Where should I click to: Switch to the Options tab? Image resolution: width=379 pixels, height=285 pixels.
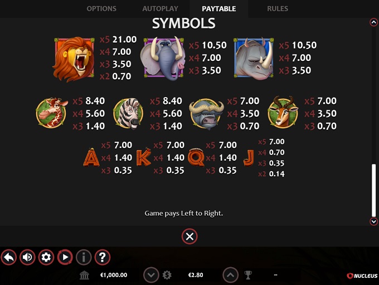(x=101, y=9)
